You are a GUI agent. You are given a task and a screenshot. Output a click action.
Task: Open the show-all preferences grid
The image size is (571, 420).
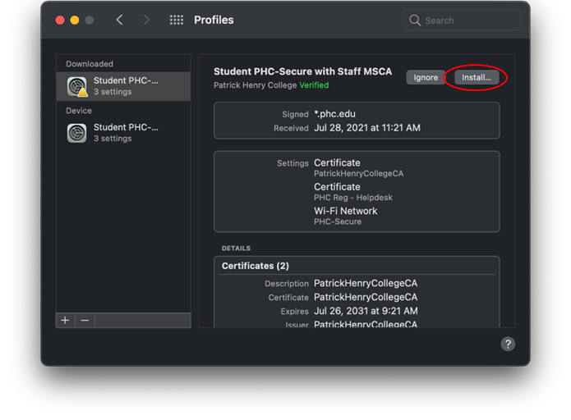point(177,20)
